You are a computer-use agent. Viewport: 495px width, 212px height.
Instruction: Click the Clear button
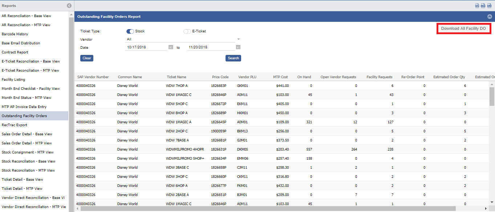coord(87,58)
